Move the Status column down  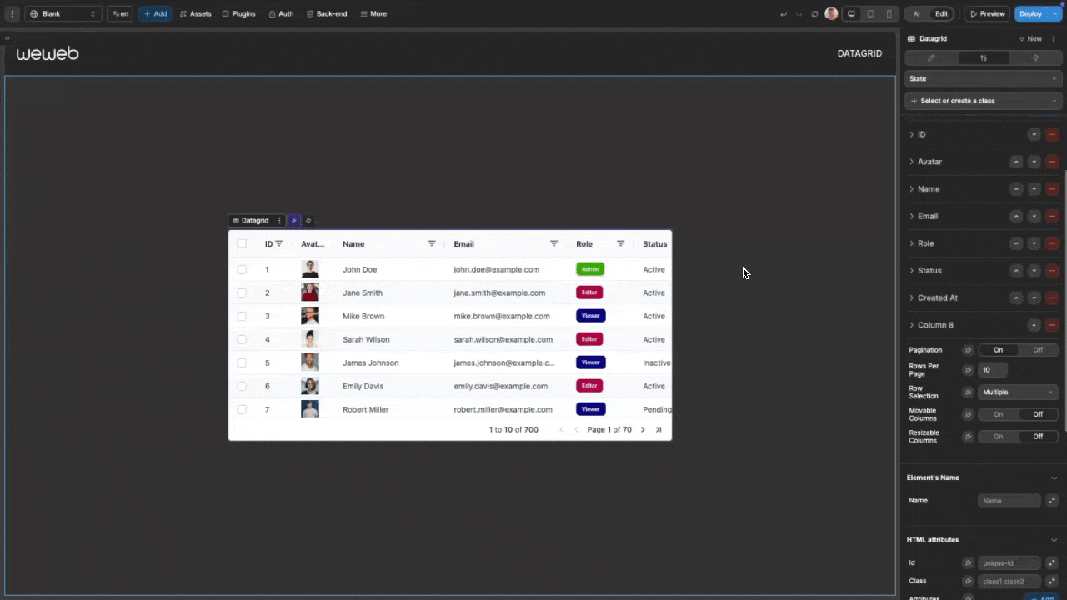tap(1034, 271)
